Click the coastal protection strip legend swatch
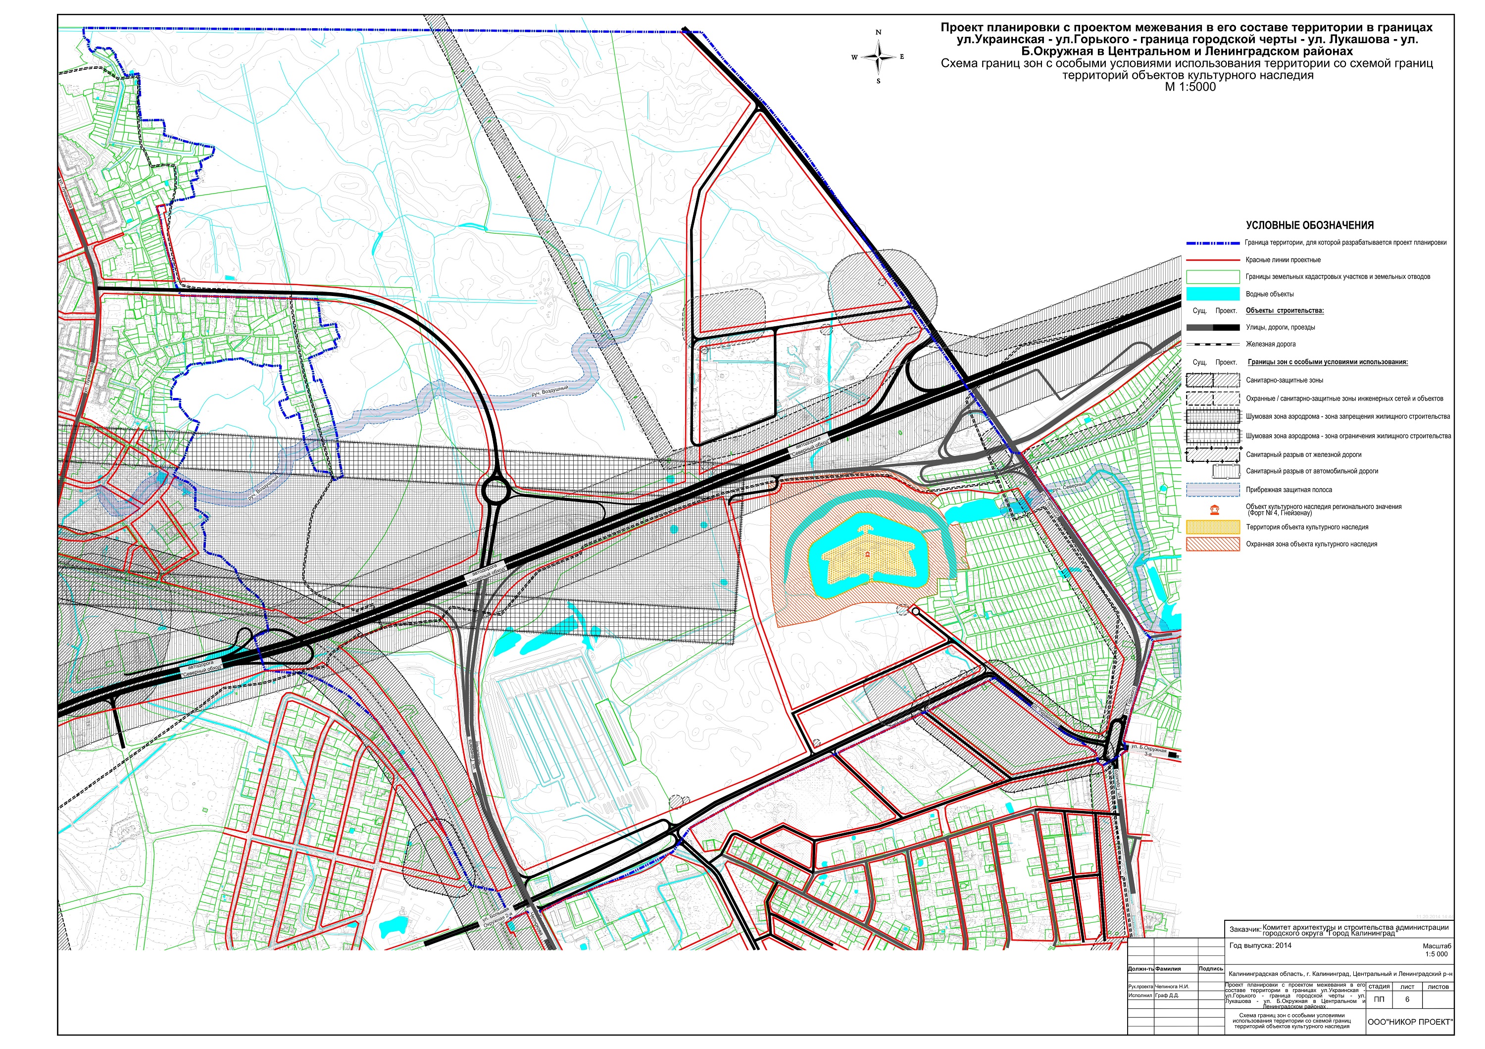 tap(1212, 490)
